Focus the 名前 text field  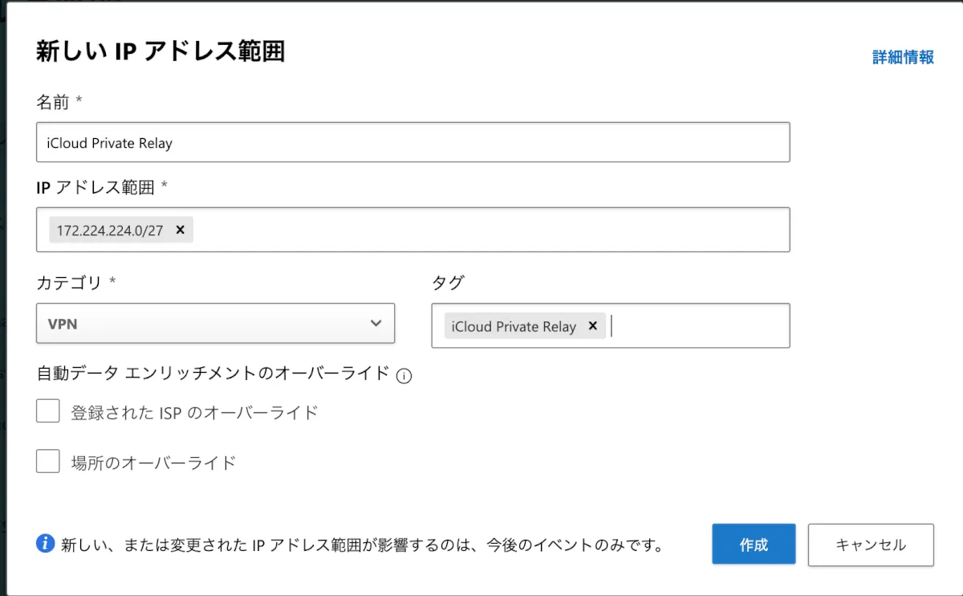[413, 143]
